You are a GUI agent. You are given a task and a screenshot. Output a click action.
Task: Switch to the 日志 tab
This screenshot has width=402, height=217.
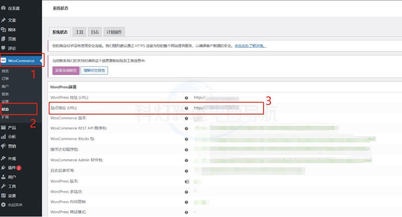click(95, 32)
